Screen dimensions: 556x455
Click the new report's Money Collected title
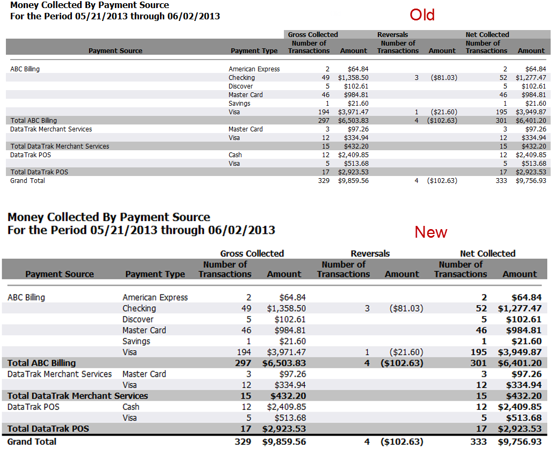tap(109, 217)
